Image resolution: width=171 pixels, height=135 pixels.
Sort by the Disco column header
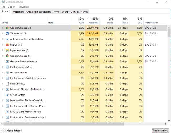(x=107, y=21)
